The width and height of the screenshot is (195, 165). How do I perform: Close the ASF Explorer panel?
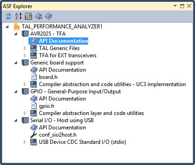click(189, 6)
